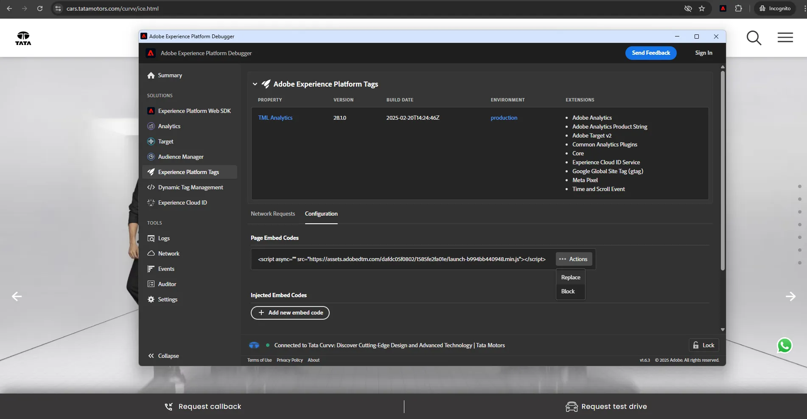Click the debugger panel vertical scrollbar
Screen dimensions: 807x419
click(x=723, y=170)
